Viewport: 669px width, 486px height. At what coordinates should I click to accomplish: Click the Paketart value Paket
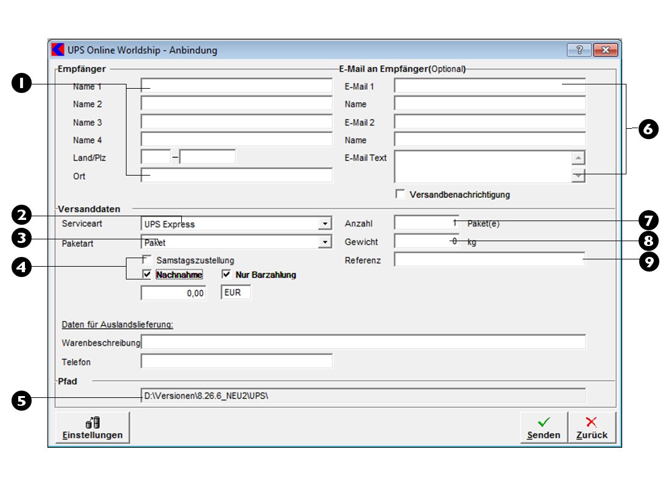coord(155,242)
